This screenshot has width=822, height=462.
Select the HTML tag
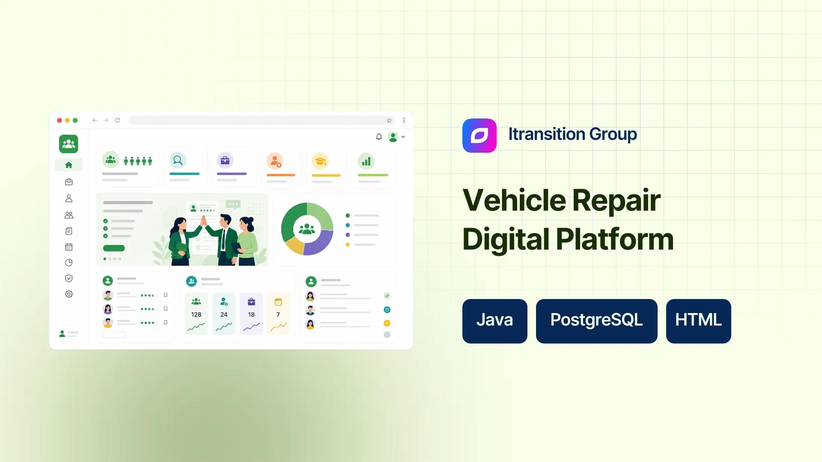coord(699,321)
